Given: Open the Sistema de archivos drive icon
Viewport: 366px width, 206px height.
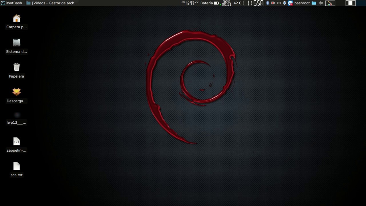Looking at the screenshot, I should click(x=17, y=43).
